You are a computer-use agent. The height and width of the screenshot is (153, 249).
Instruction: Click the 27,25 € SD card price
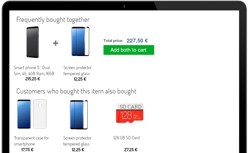[131, 150]
